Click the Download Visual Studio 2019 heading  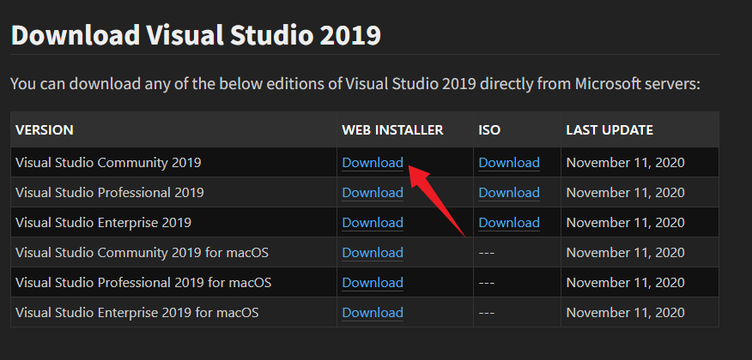196,35
